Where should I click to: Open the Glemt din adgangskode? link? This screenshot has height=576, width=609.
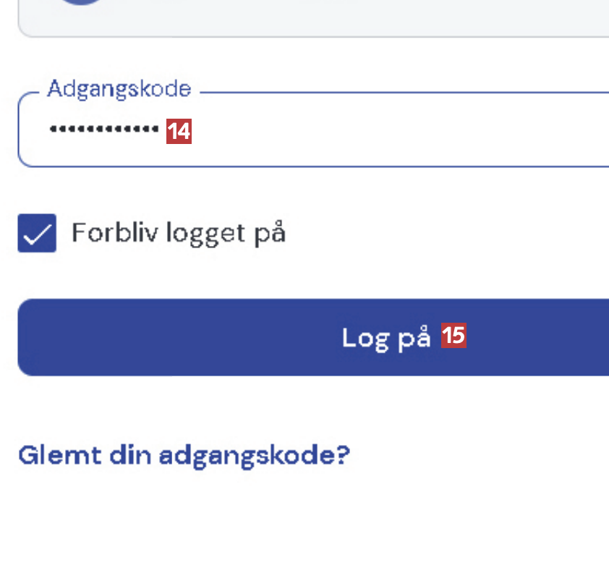(184, 455)
